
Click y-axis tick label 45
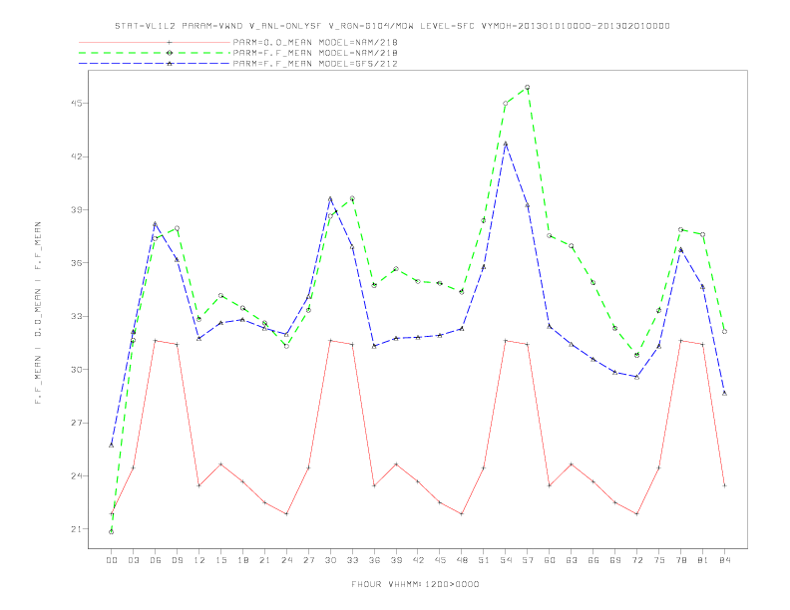click(76, 104)
